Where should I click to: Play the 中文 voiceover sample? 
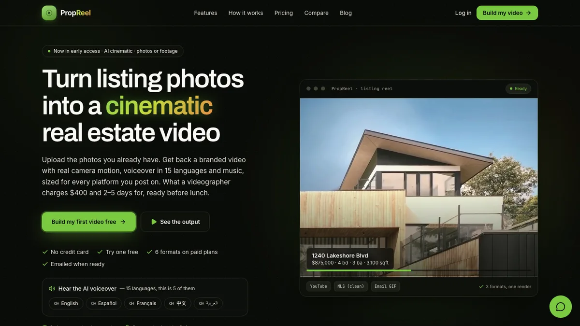[177, 303]
